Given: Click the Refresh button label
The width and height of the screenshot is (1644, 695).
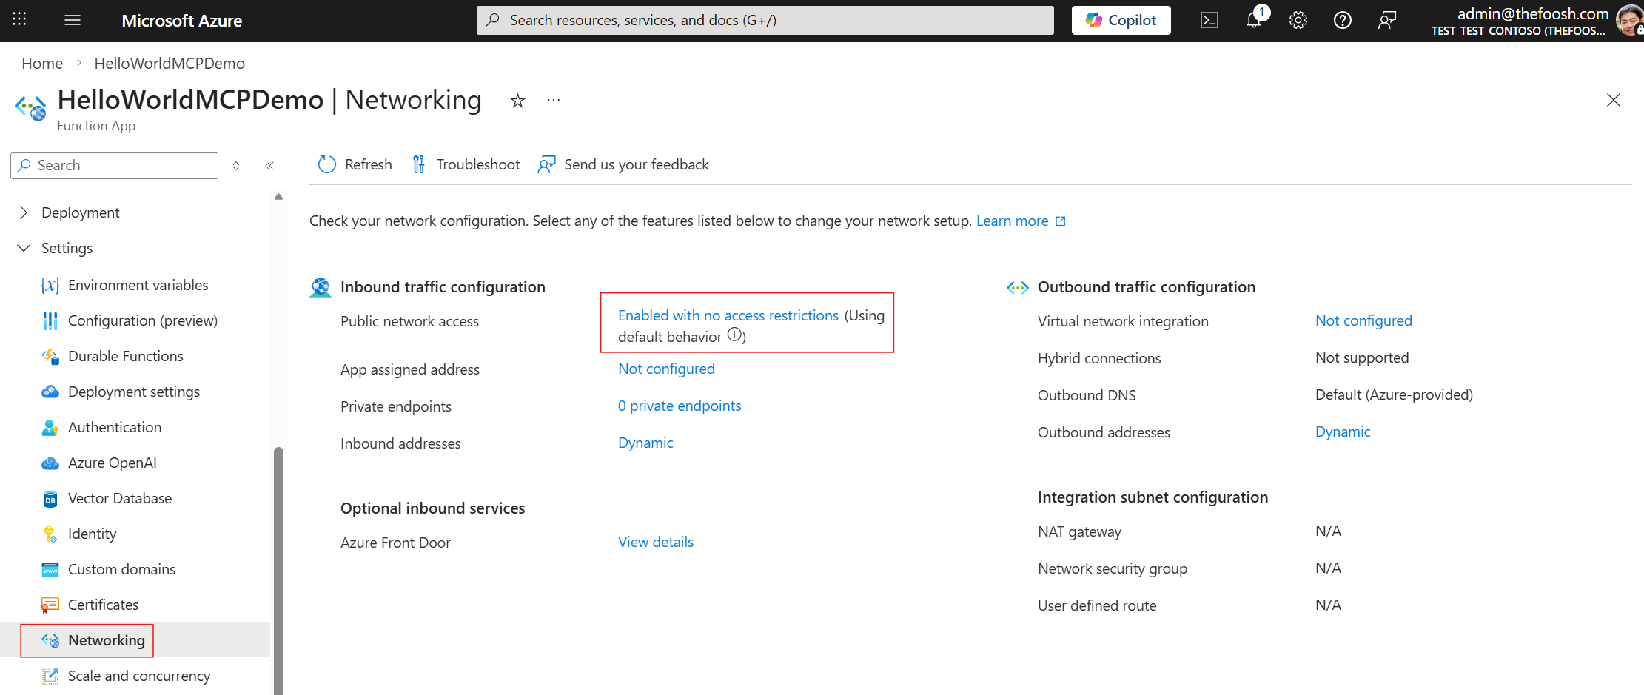Looking at the screenshot, I should point(368,164).
